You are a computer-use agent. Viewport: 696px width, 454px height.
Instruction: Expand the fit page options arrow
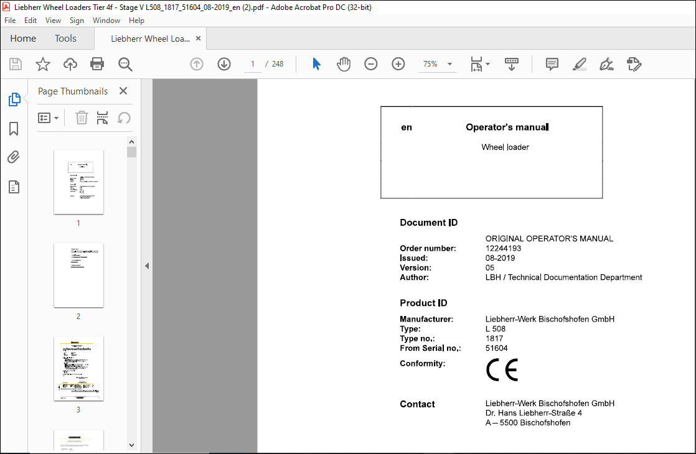pos(488,64)
